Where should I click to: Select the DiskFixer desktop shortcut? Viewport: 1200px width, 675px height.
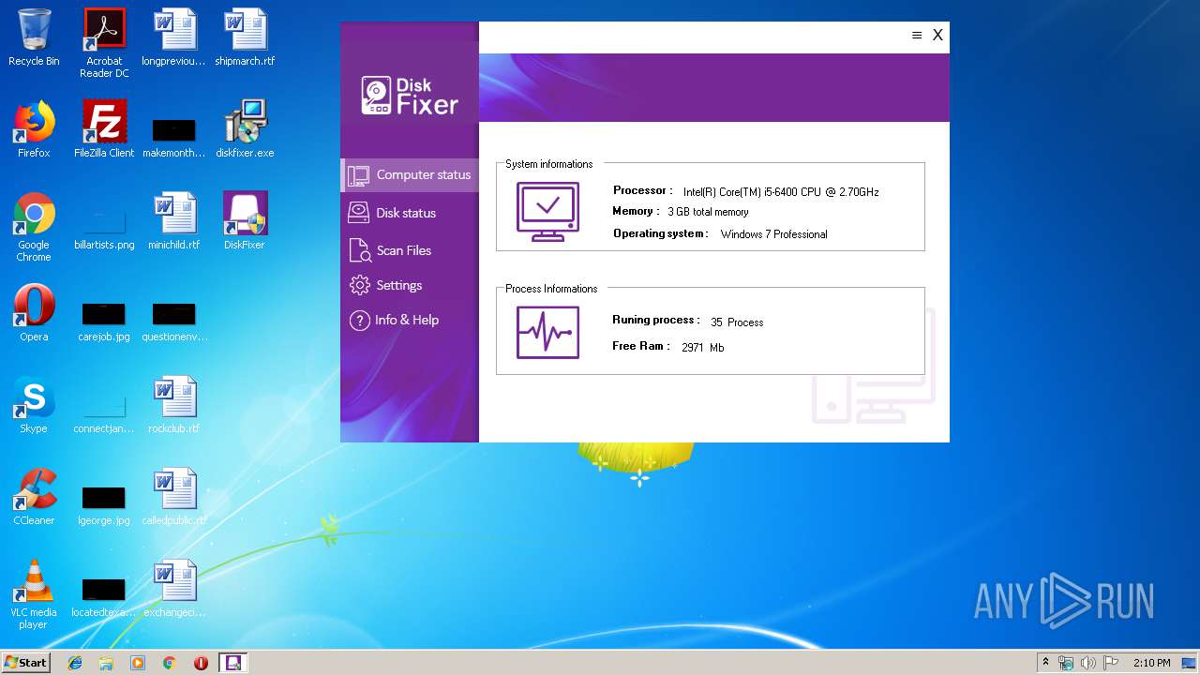[x=245, y=221]
